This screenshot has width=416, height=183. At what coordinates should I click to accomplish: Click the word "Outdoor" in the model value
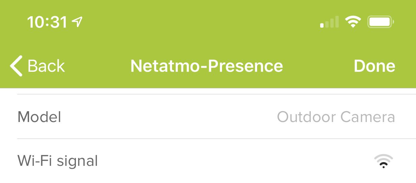(306, 117)
